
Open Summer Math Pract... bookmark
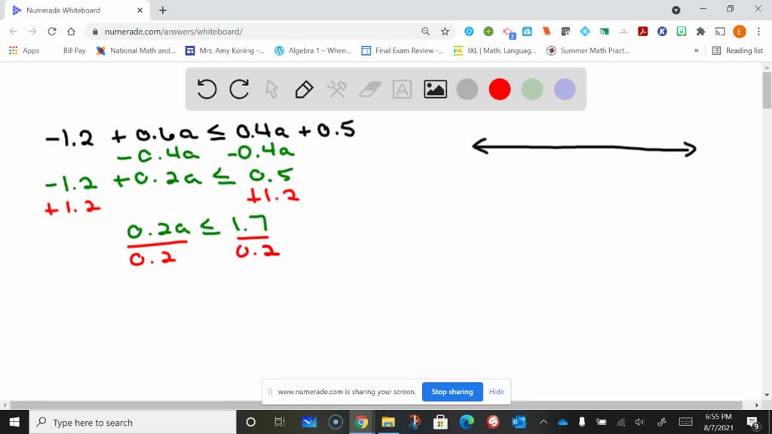click(x=588, y=50)
